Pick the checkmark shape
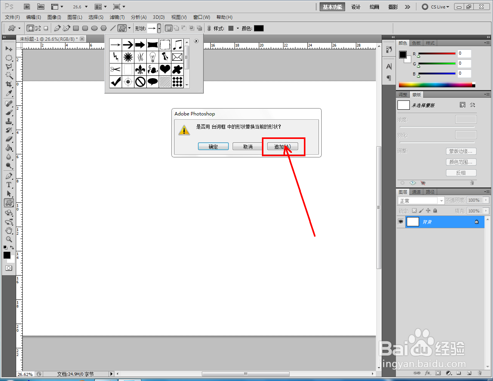The image size is (493, 381). click(x=116, y=82)
